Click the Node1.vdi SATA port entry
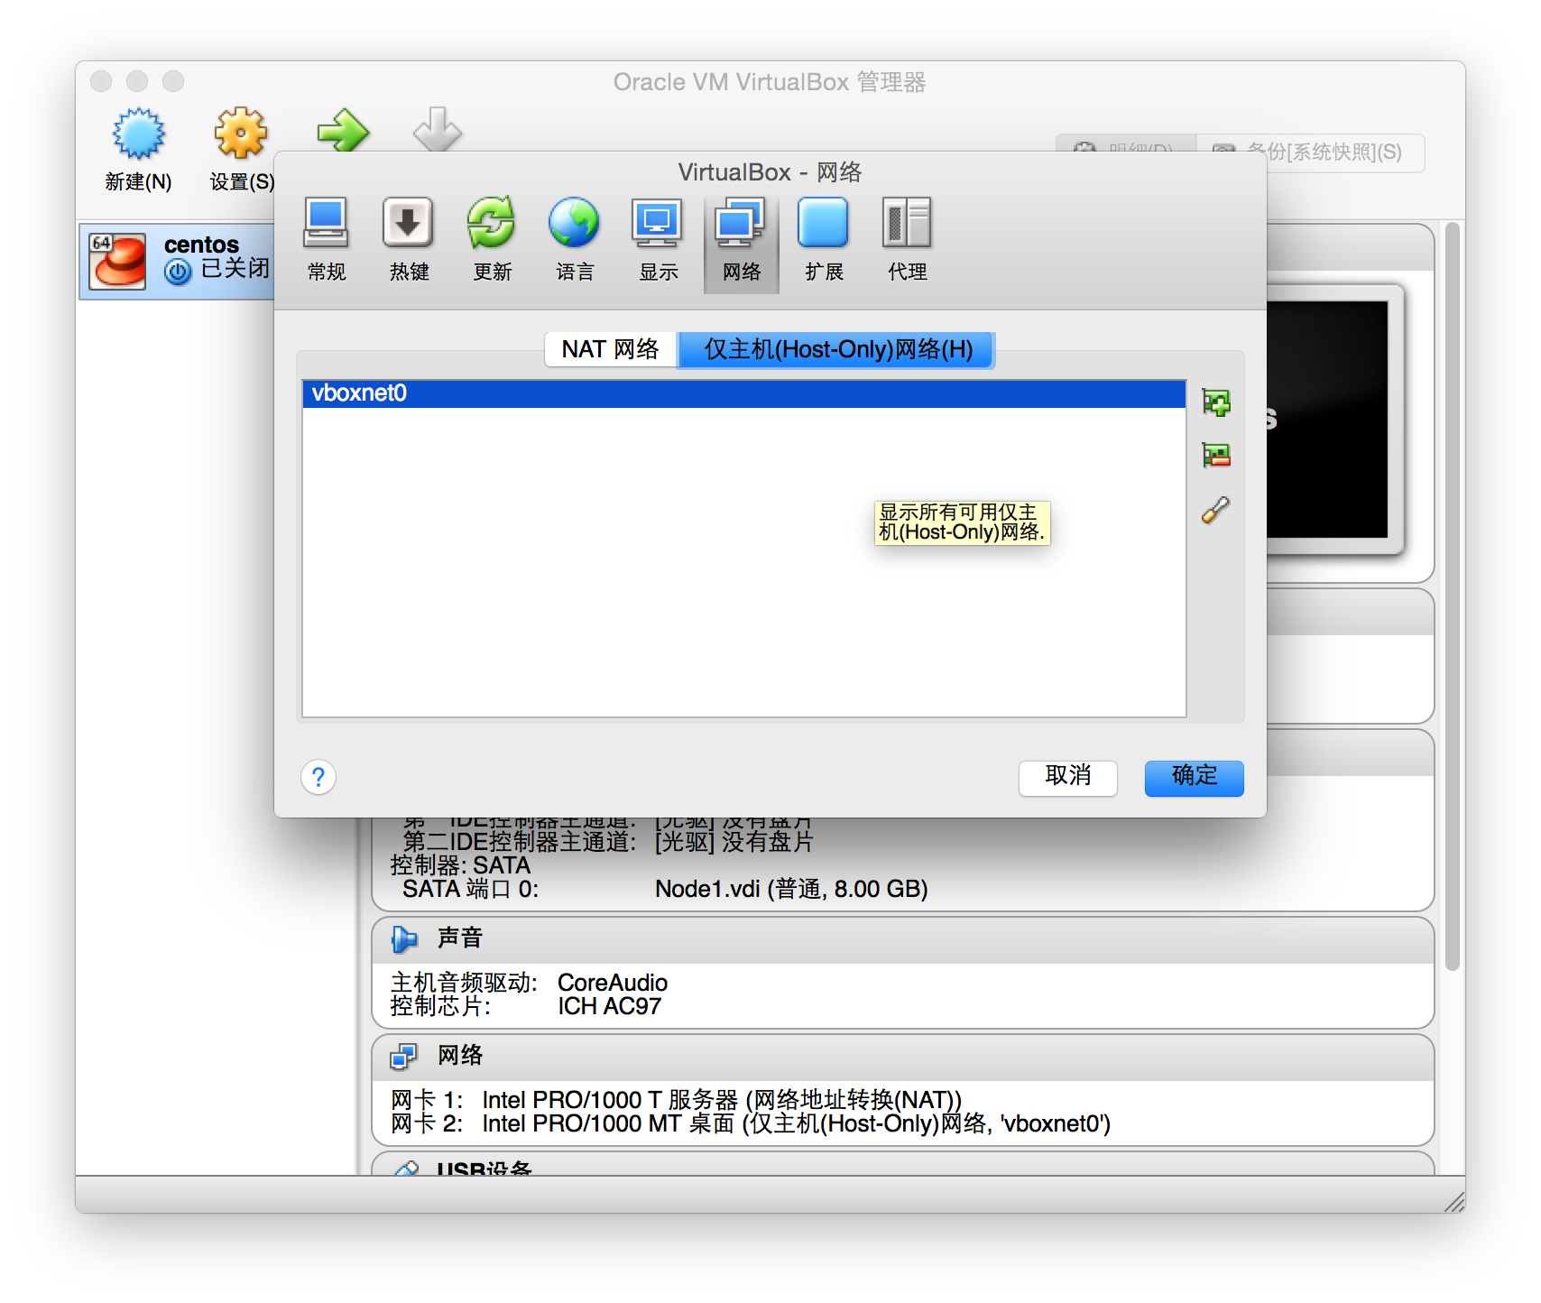 (x=791, y=890)
